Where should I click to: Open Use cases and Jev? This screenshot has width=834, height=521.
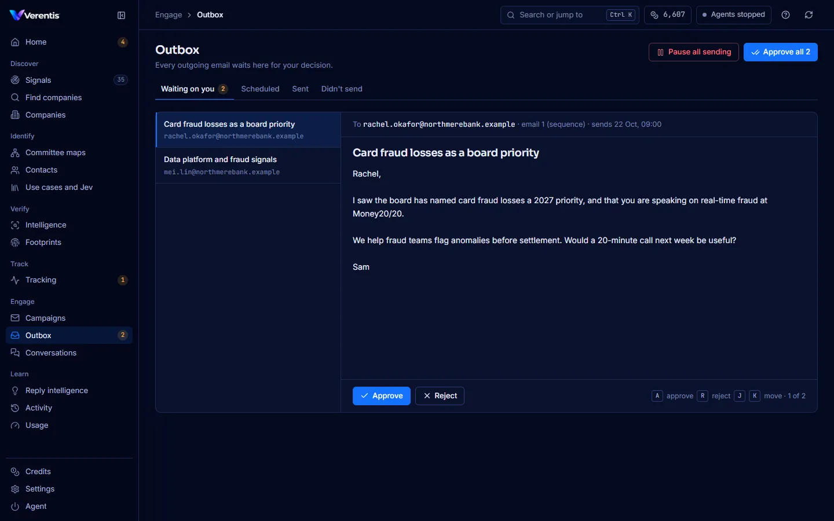click(69, 187)
